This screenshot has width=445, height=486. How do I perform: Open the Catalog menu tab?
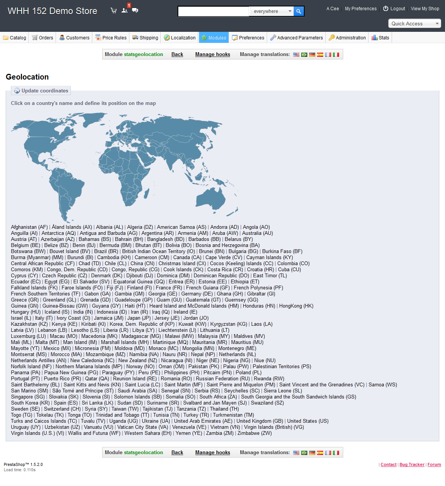(14, 38)
